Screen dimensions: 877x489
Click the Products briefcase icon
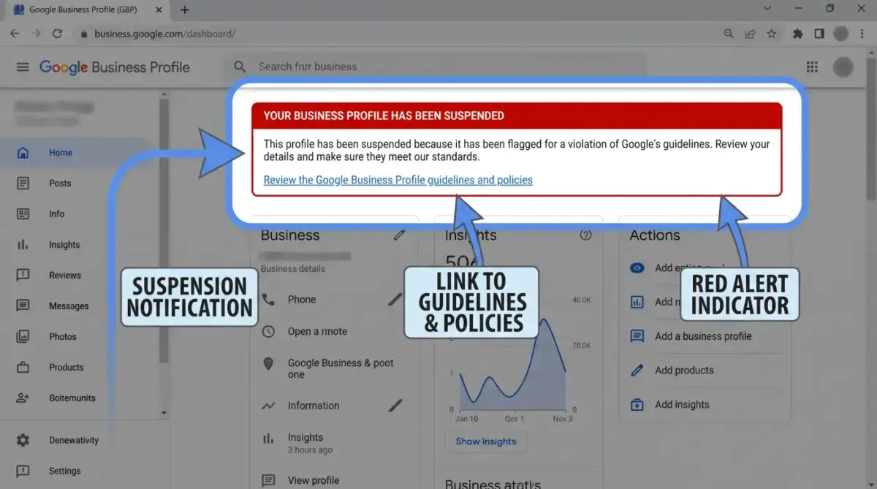pyautogui.click(x=23, y=368)
